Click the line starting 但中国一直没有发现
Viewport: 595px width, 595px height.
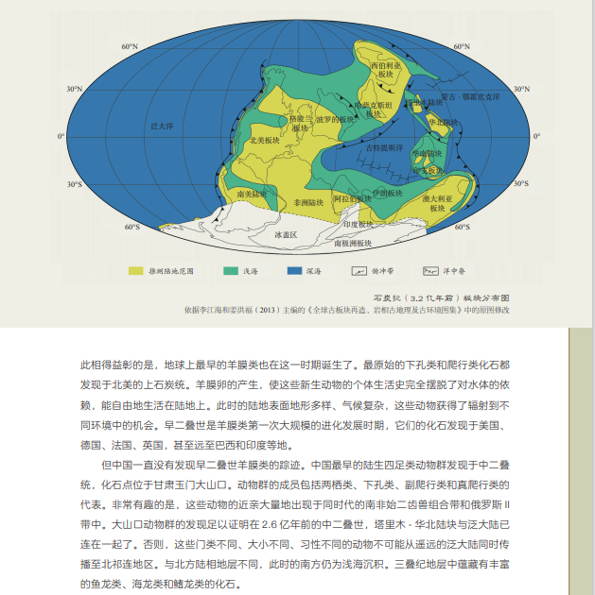(x=306, y=465)
